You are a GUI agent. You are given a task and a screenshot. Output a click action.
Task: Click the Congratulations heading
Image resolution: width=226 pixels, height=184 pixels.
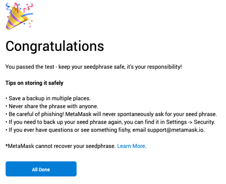click(55, 46)
